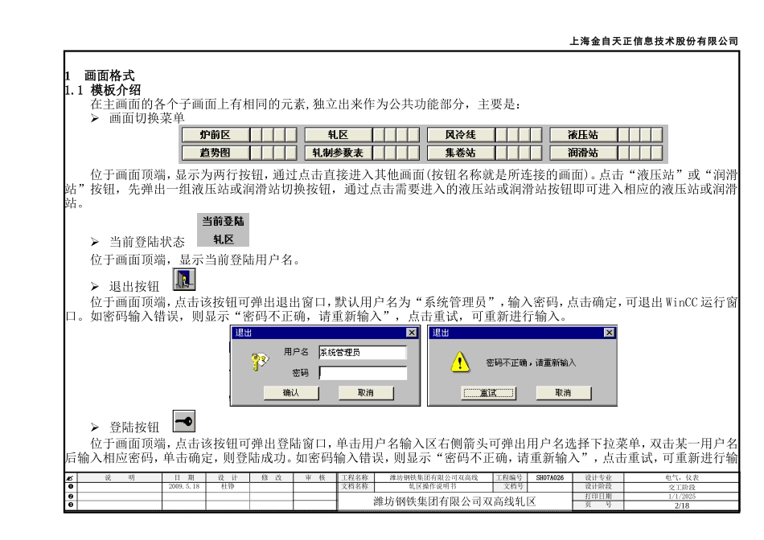
Task: Click the cell 电气、仪表
Action: click(x=682, y=477)
